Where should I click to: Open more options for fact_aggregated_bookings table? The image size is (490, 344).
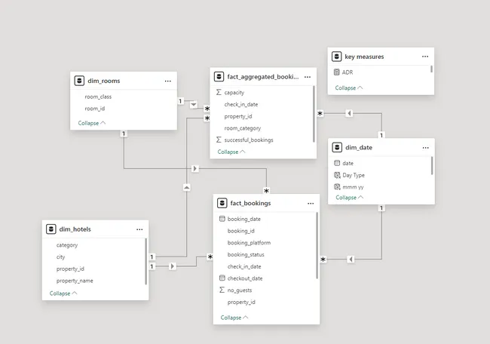click(x=308, y=77)
